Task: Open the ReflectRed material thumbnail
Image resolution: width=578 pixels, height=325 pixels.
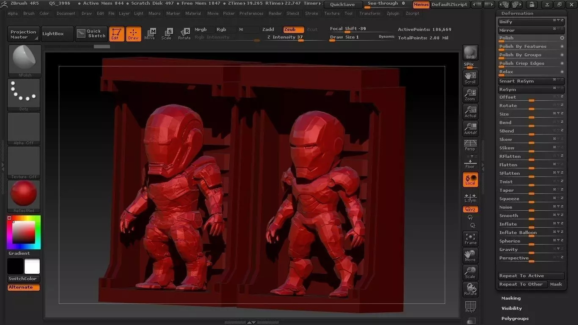Action: (24, 194)
